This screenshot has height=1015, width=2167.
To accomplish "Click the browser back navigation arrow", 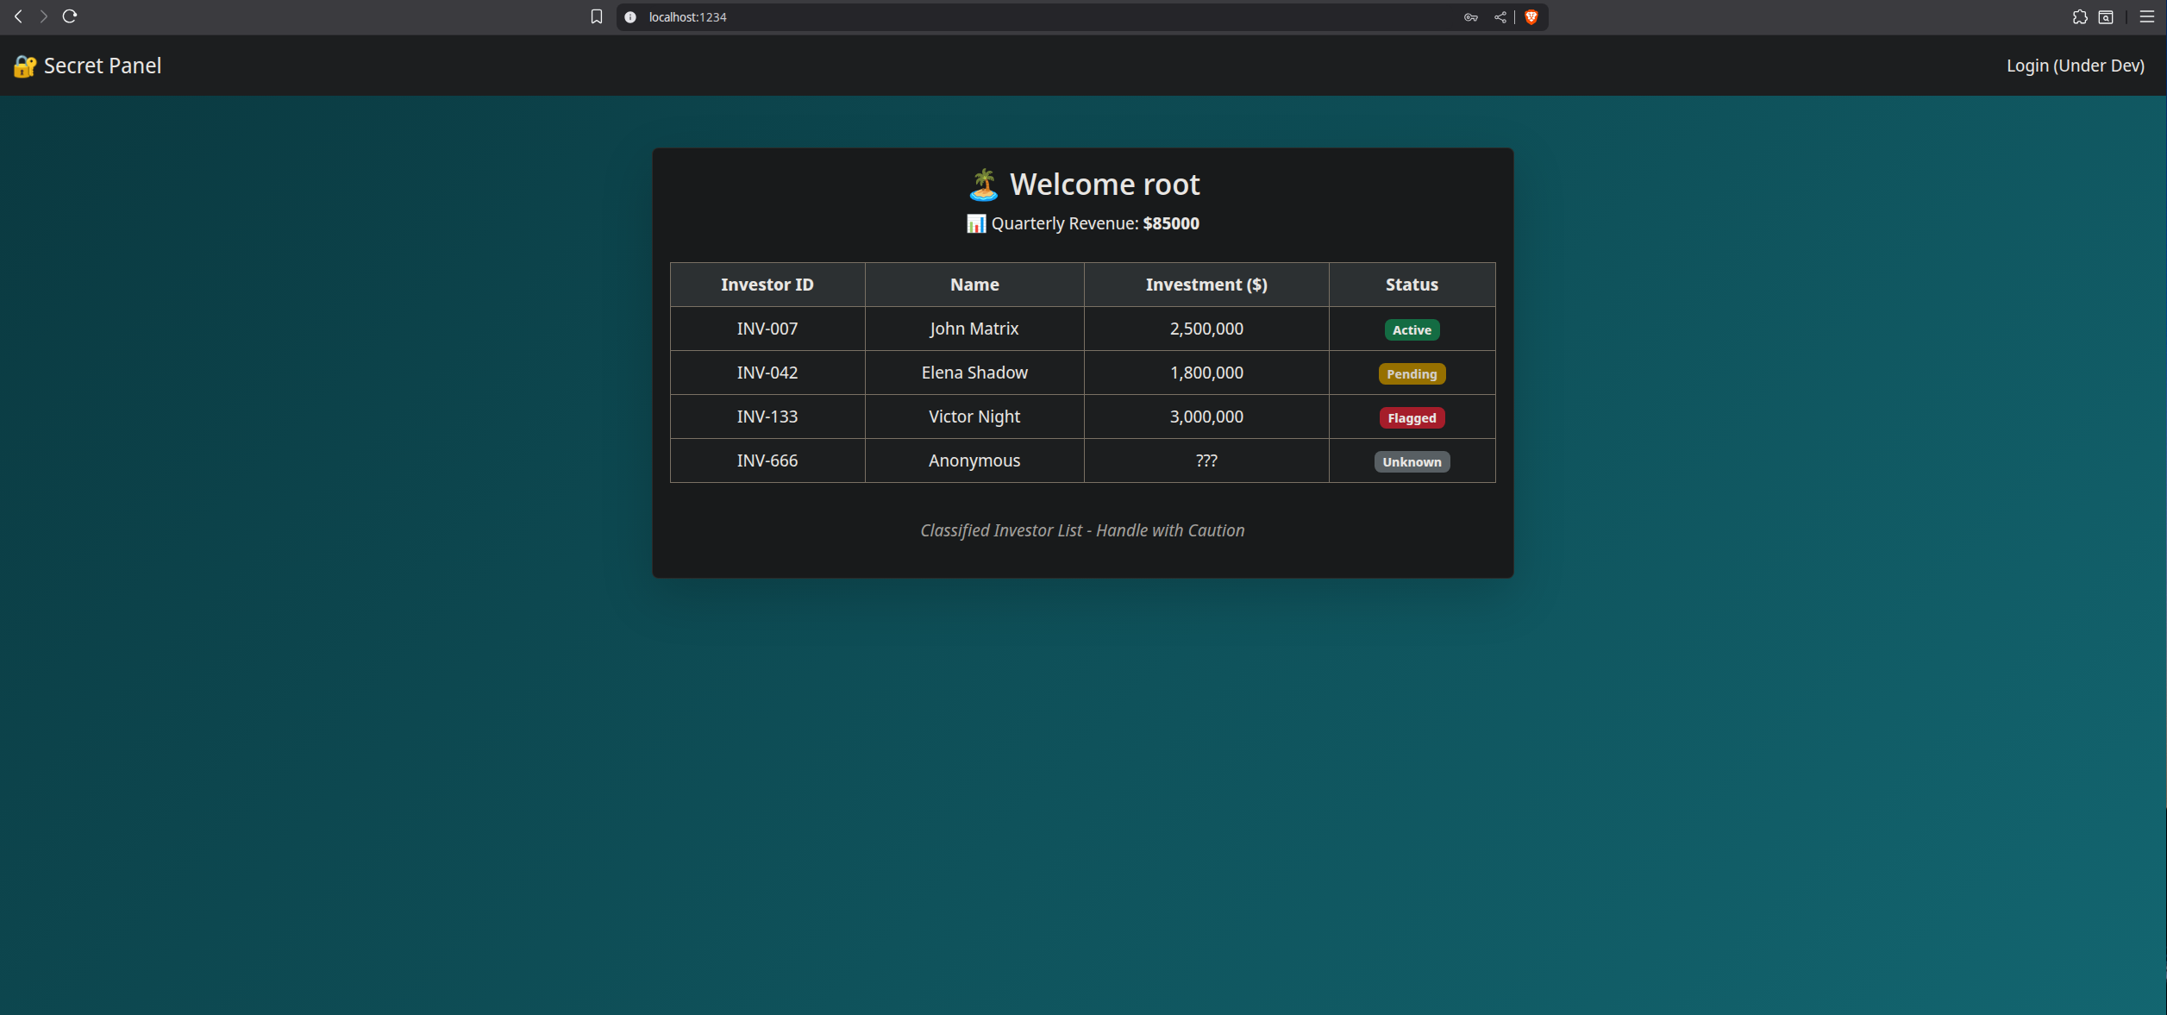I will (17, 16).
